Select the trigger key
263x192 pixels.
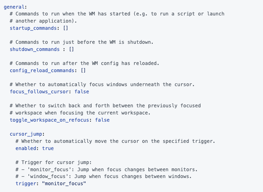click(x=26, y=183)
